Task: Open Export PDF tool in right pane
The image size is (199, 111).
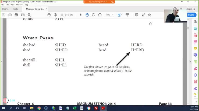Action: [x=195, y=28]
